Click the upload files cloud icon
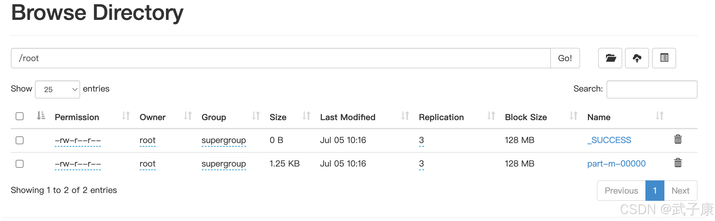715x221 pixels. 637,58
